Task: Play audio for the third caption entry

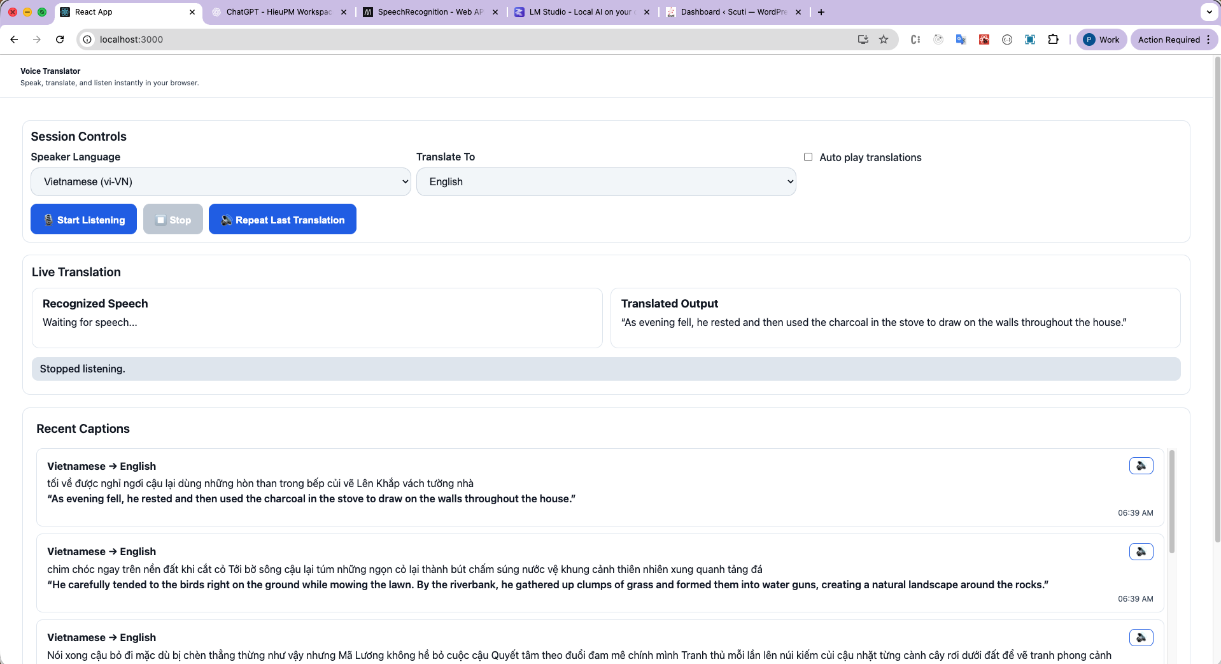Action: [1141, 638]
